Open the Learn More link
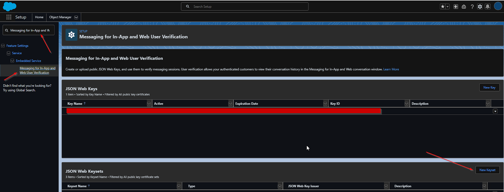 click(x=391, y=69)
